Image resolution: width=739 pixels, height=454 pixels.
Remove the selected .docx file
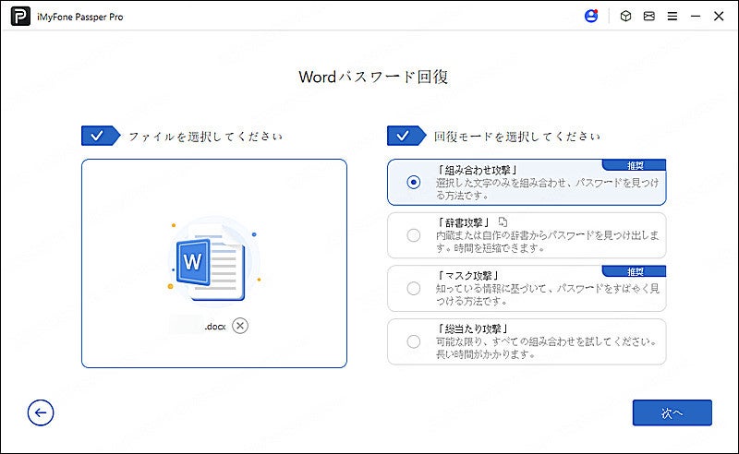click(x=240, y=326)
